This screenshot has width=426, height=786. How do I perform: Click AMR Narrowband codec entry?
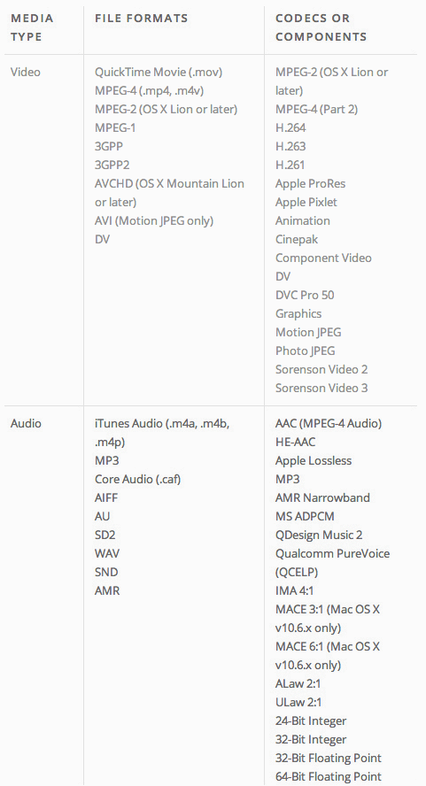click(322, 497)
